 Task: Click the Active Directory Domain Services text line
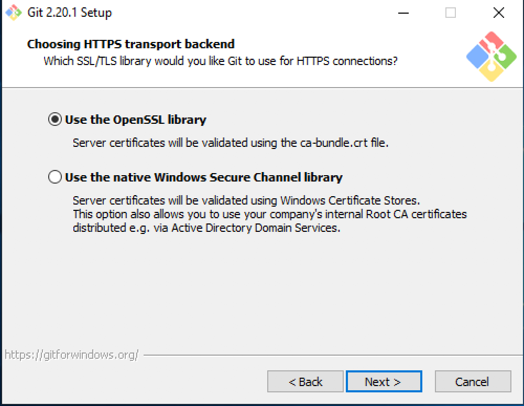point(206,228)
